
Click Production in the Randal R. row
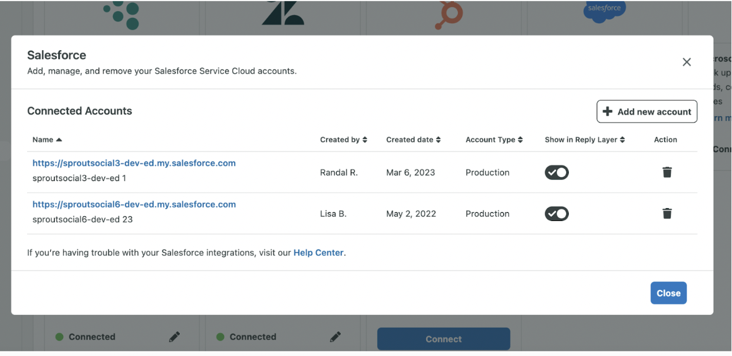point(487,172)
